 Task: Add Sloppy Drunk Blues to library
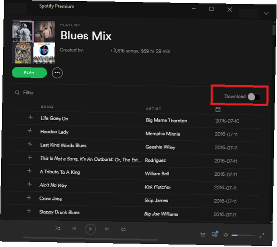click(x=29, y=211)
